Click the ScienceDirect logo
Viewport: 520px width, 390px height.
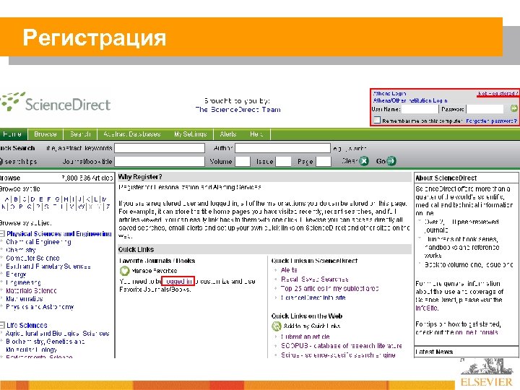tap(56, 102)
